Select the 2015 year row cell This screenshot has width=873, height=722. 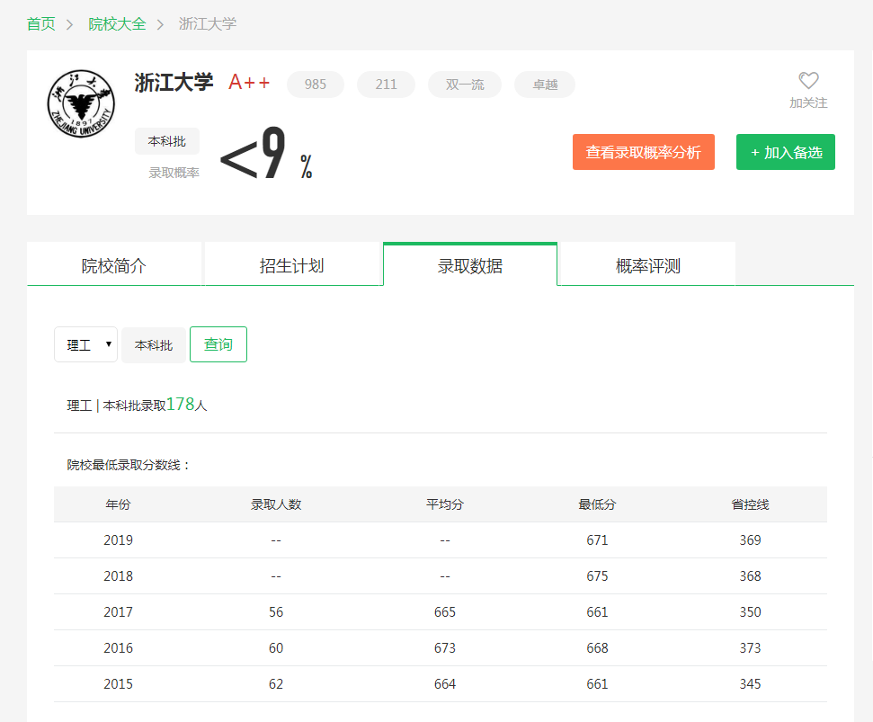118,684
